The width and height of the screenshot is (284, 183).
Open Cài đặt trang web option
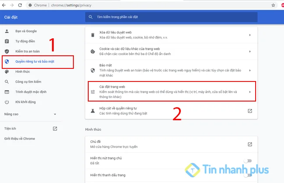(172, 91)
